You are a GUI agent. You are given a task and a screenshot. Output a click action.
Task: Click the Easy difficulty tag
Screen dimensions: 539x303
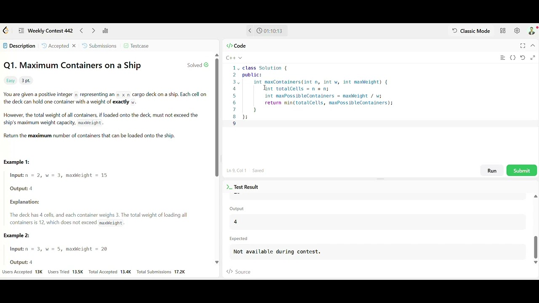11,80
